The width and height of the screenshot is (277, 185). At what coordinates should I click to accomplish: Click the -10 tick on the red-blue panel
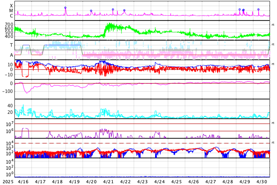coord(8,75)
